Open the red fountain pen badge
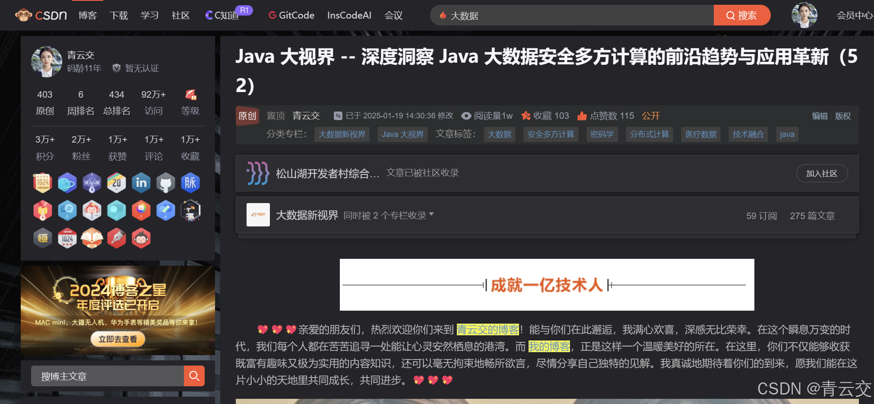The height and width of the screenshot is (404, 874). [x=117, y=238]
